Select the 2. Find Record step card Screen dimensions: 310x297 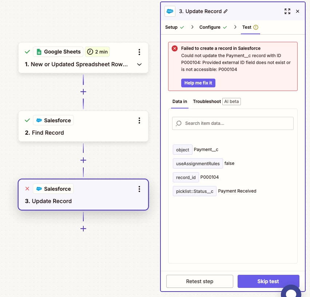tap(83, 126)
